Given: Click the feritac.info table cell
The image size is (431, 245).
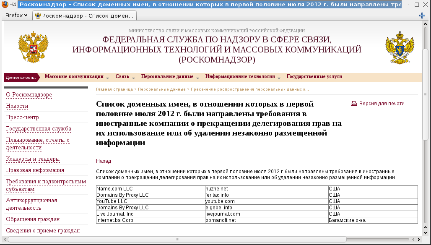Looking at the screenshot, I should 267,195.
